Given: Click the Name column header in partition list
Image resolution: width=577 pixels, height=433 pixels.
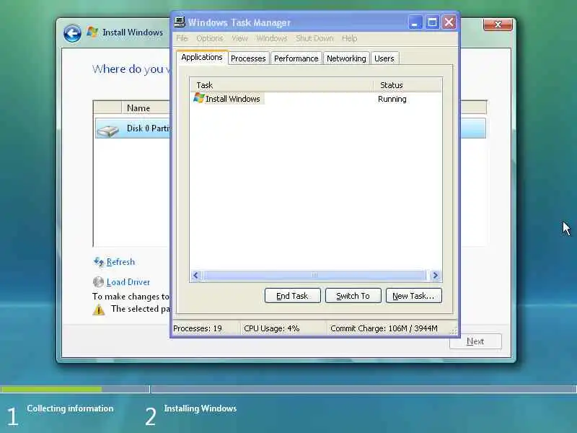Looking at the screenshot, I should point(146,108).
